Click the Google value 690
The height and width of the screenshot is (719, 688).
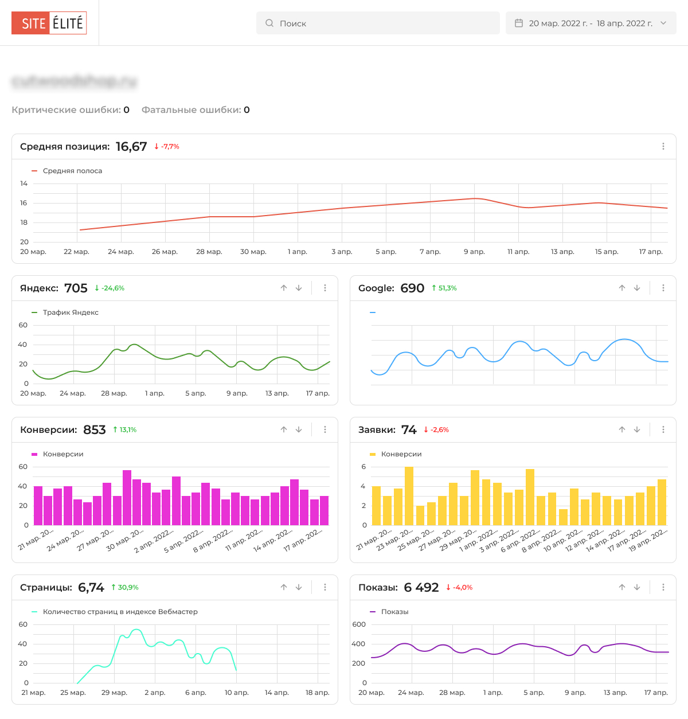412,288
